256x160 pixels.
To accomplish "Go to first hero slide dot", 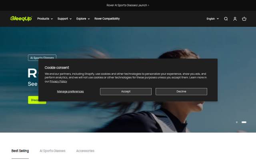I will [x=237, y=122].
